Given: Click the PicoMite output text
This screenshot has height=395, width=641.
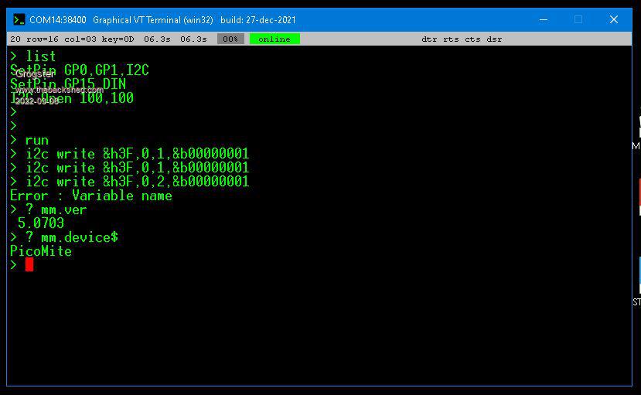Looking at the screenshot, I should 41,251.
